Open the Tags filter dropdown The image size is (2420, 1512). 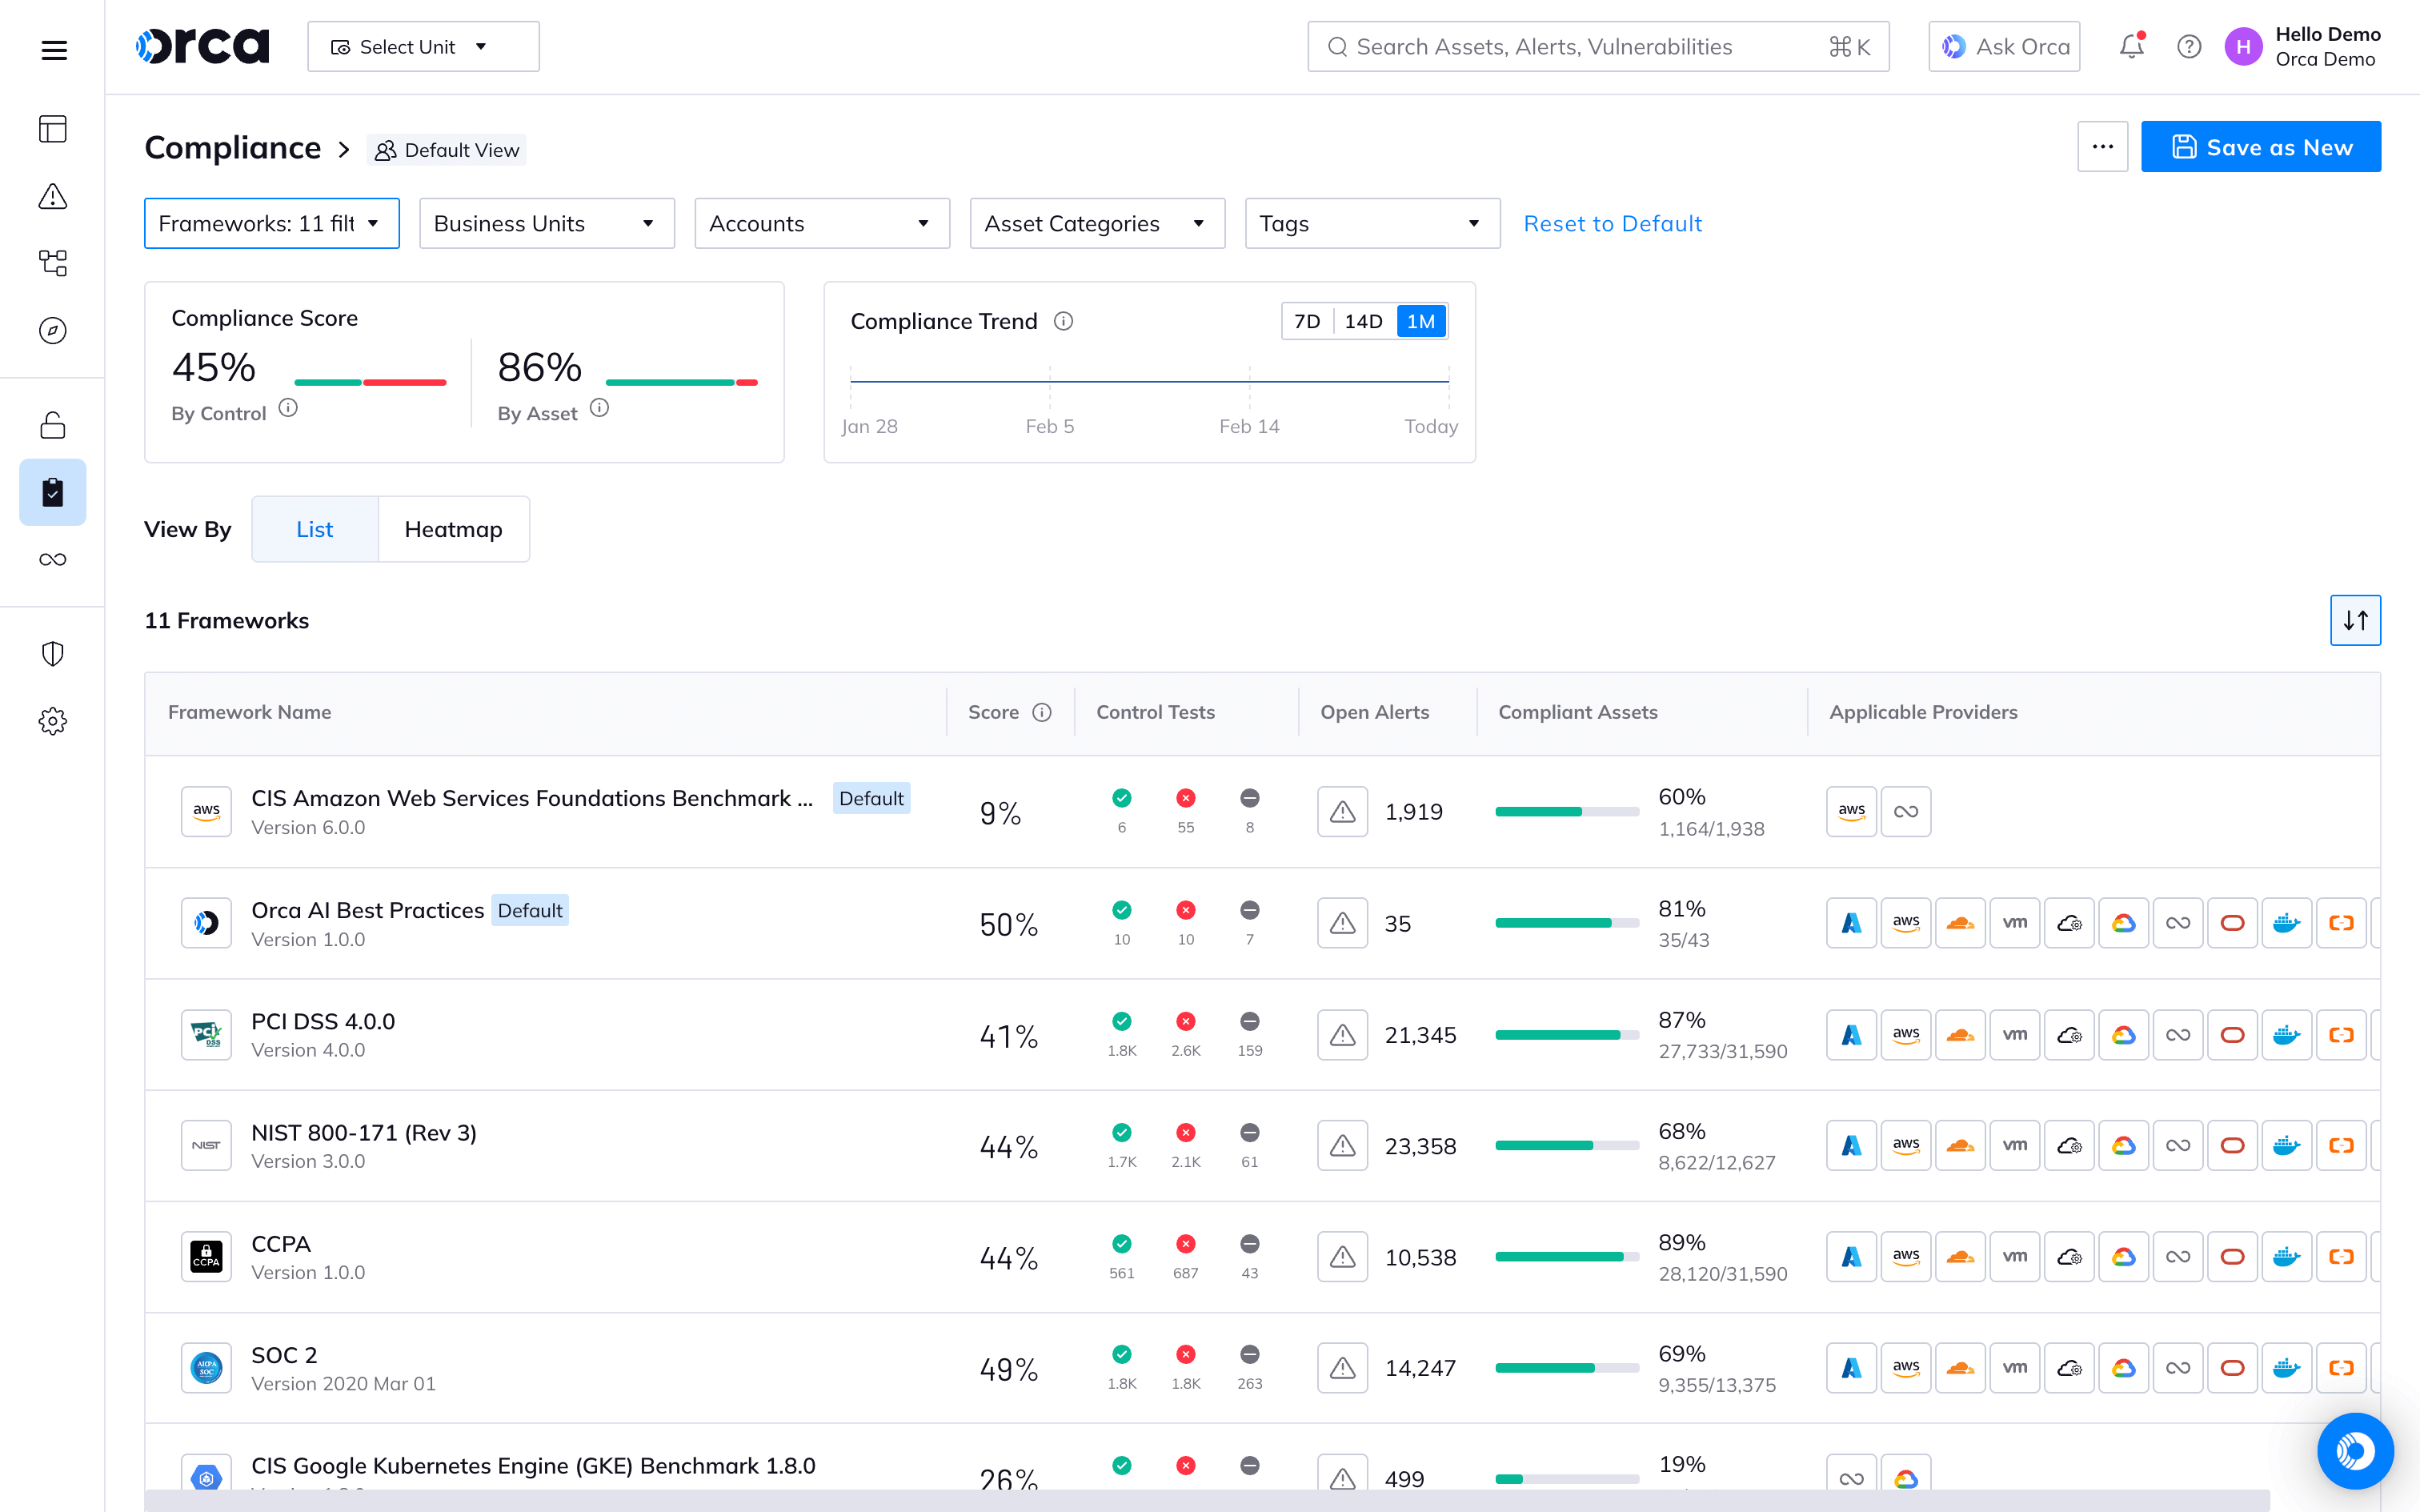[x=1372, y=223]
